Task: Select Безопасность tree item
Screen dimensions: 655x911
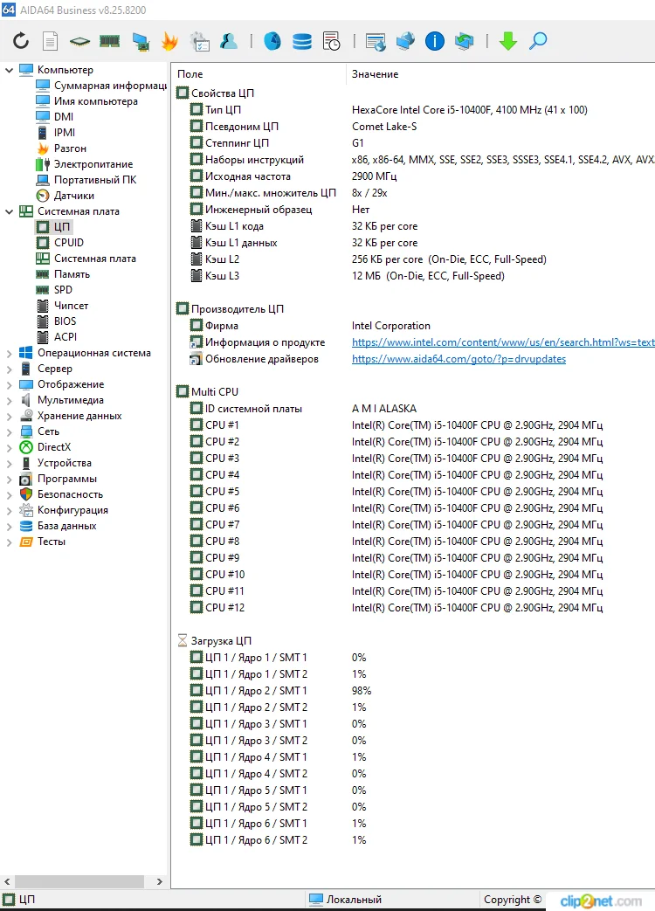Action: tap(61, 494)
